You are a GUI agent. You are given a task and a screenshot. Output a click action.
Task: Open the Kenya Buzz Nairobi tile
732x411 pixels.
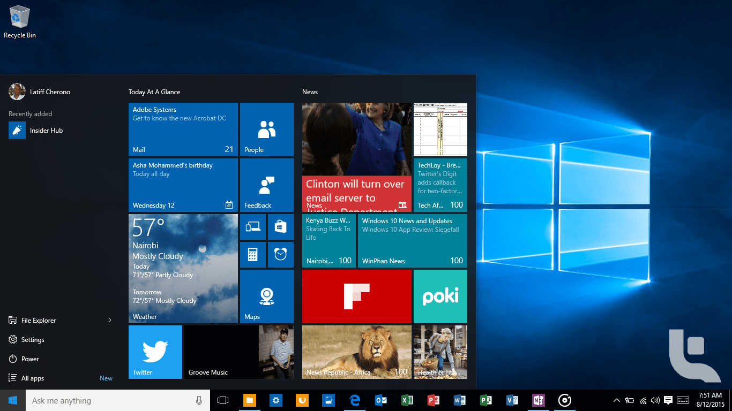click(x=329, y=241)
